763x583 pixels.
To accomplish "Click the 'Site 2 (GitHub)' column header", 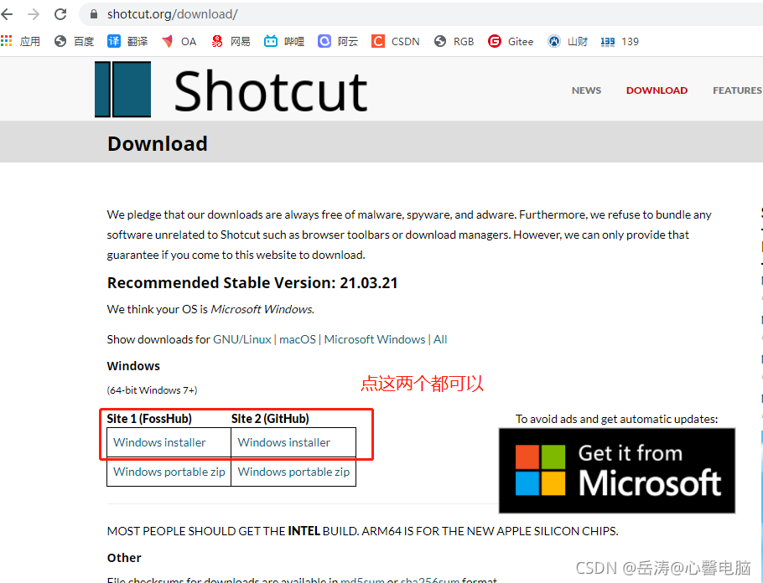I will coord(270,419).
